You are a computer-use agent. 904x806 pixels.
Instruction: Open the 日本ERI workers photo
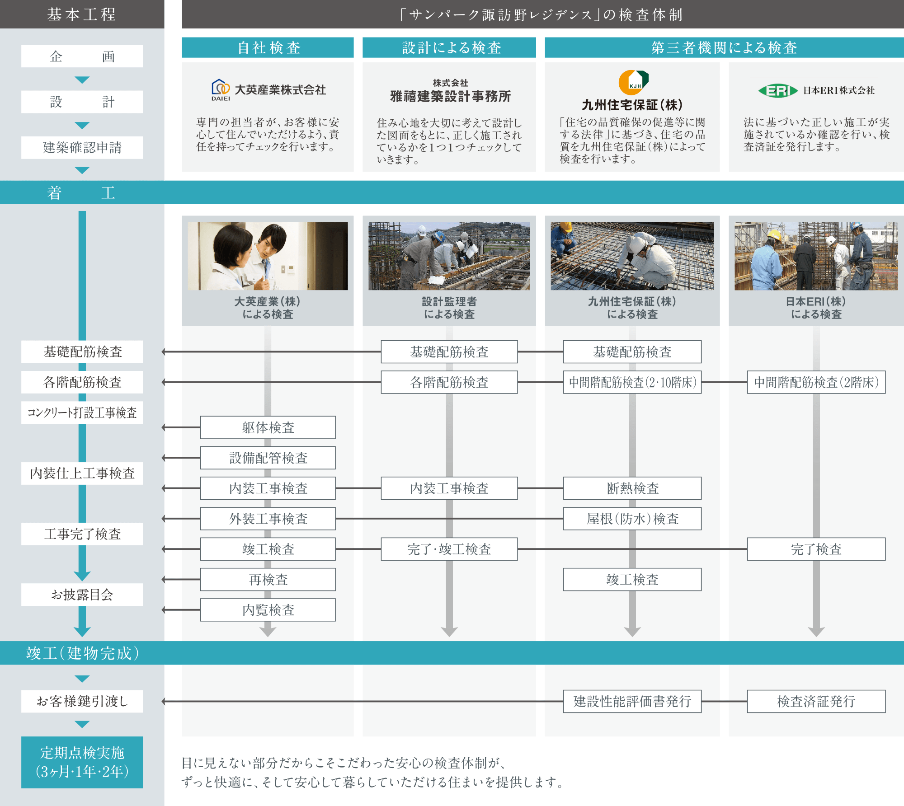click(x=816, y=256)
